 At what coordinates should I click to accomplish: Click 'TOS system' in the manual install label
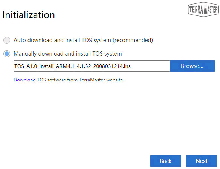click(x=107, y=54)
